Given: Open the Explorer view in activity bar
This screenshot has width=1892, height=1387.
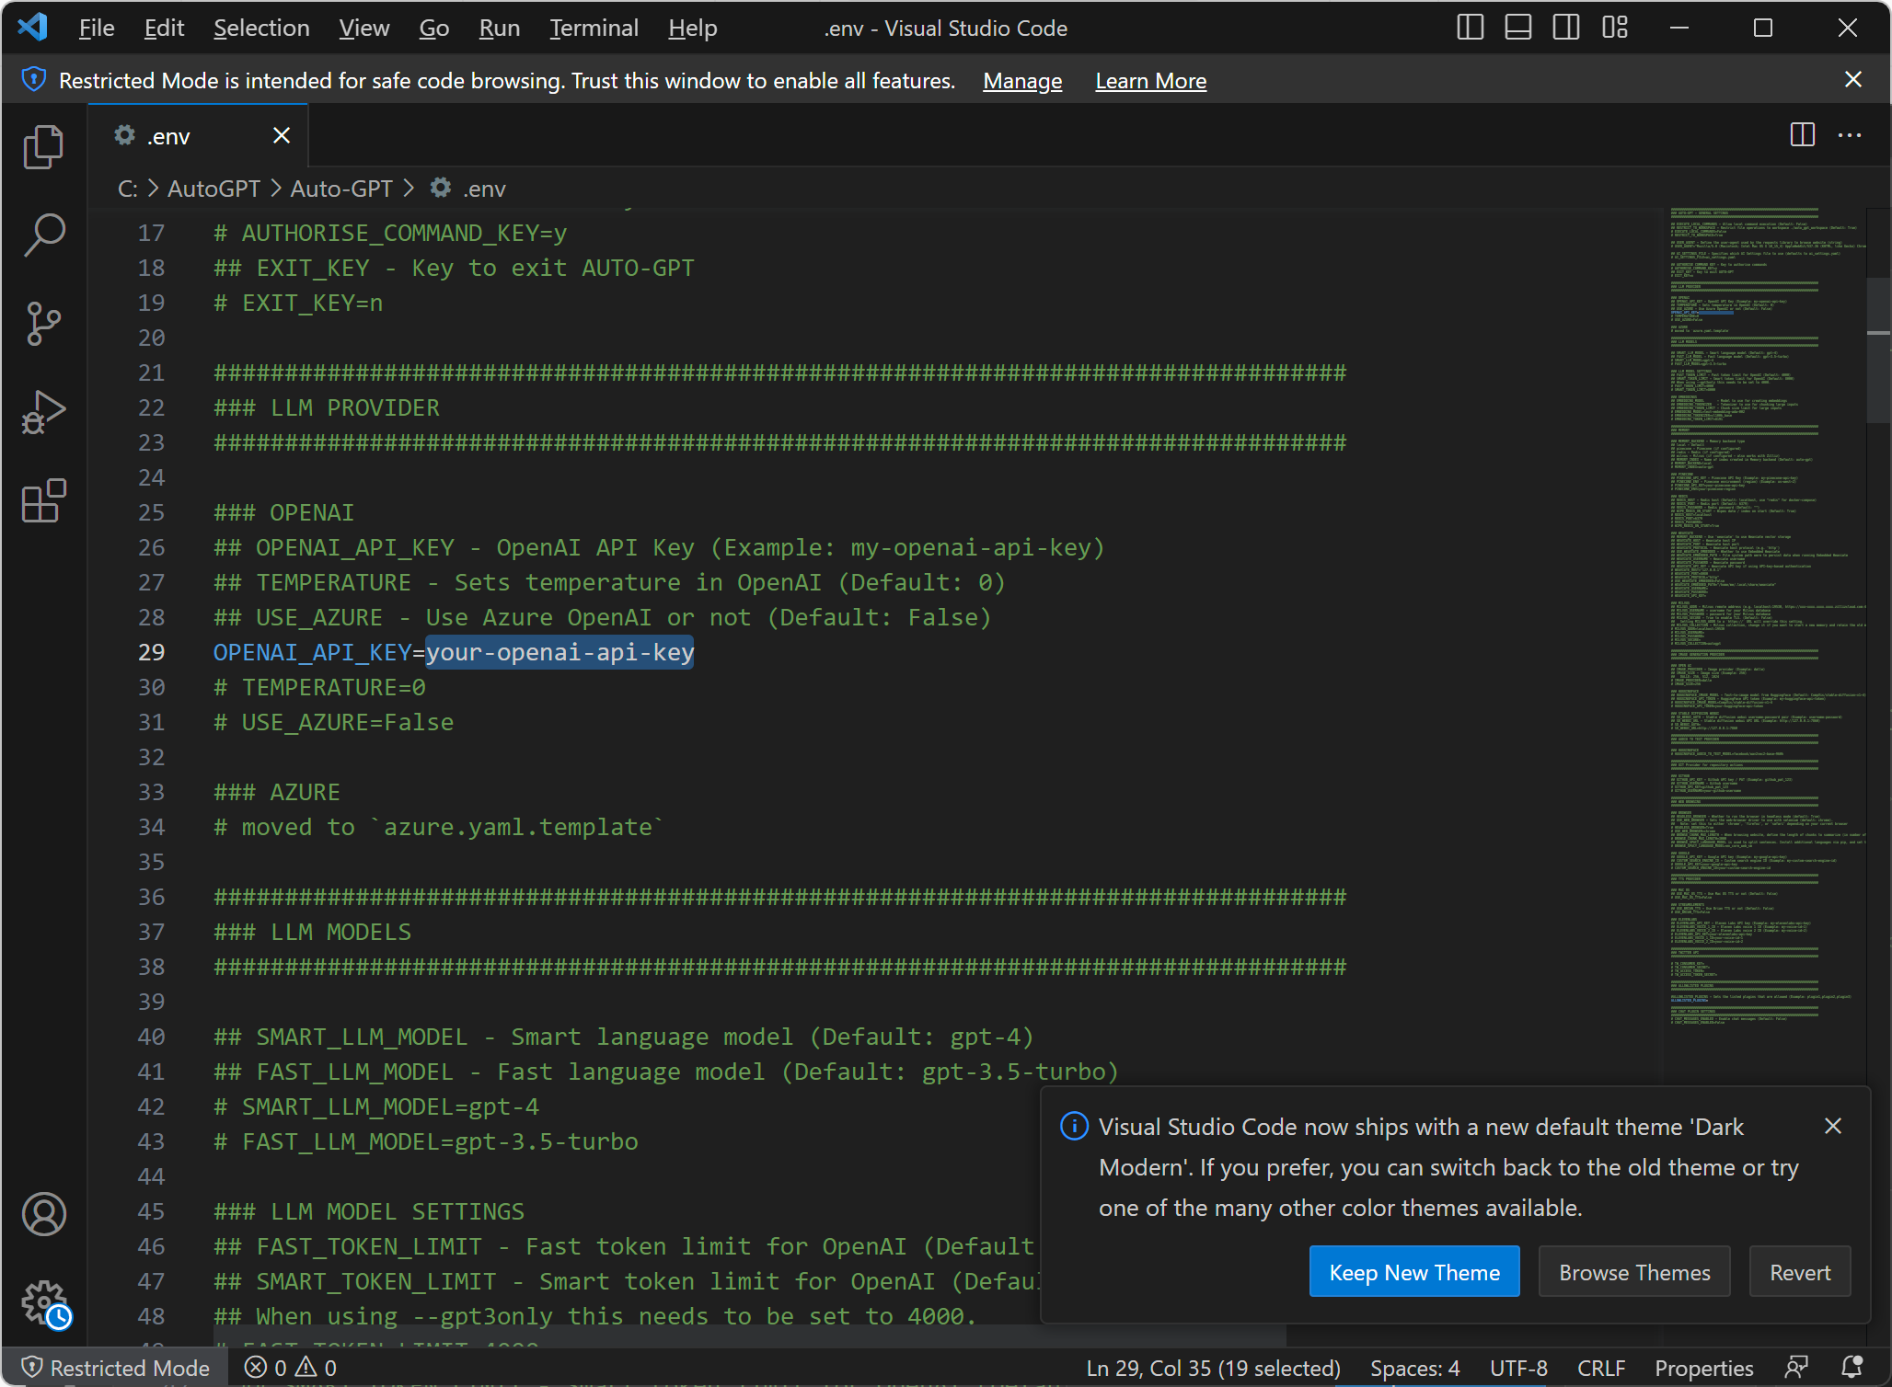Looking at the screenshot, I should pos(43,147).
